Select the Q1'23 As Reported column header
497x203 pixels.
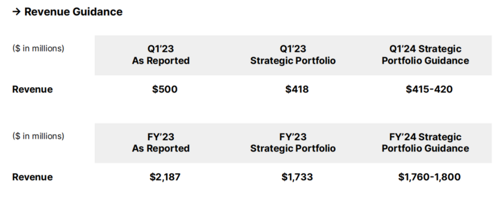161,55
